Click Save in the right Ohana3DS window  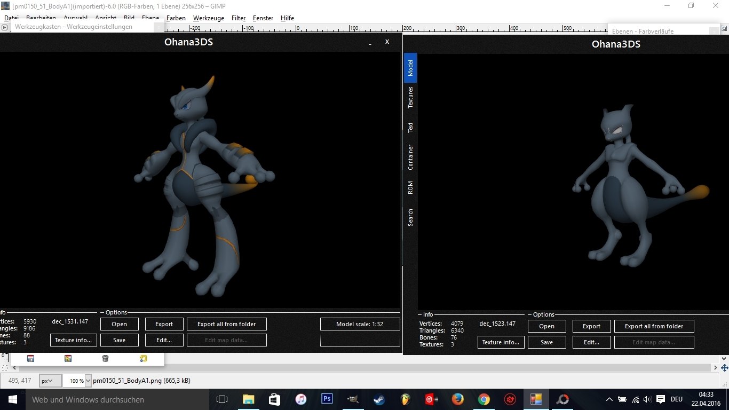547,342
